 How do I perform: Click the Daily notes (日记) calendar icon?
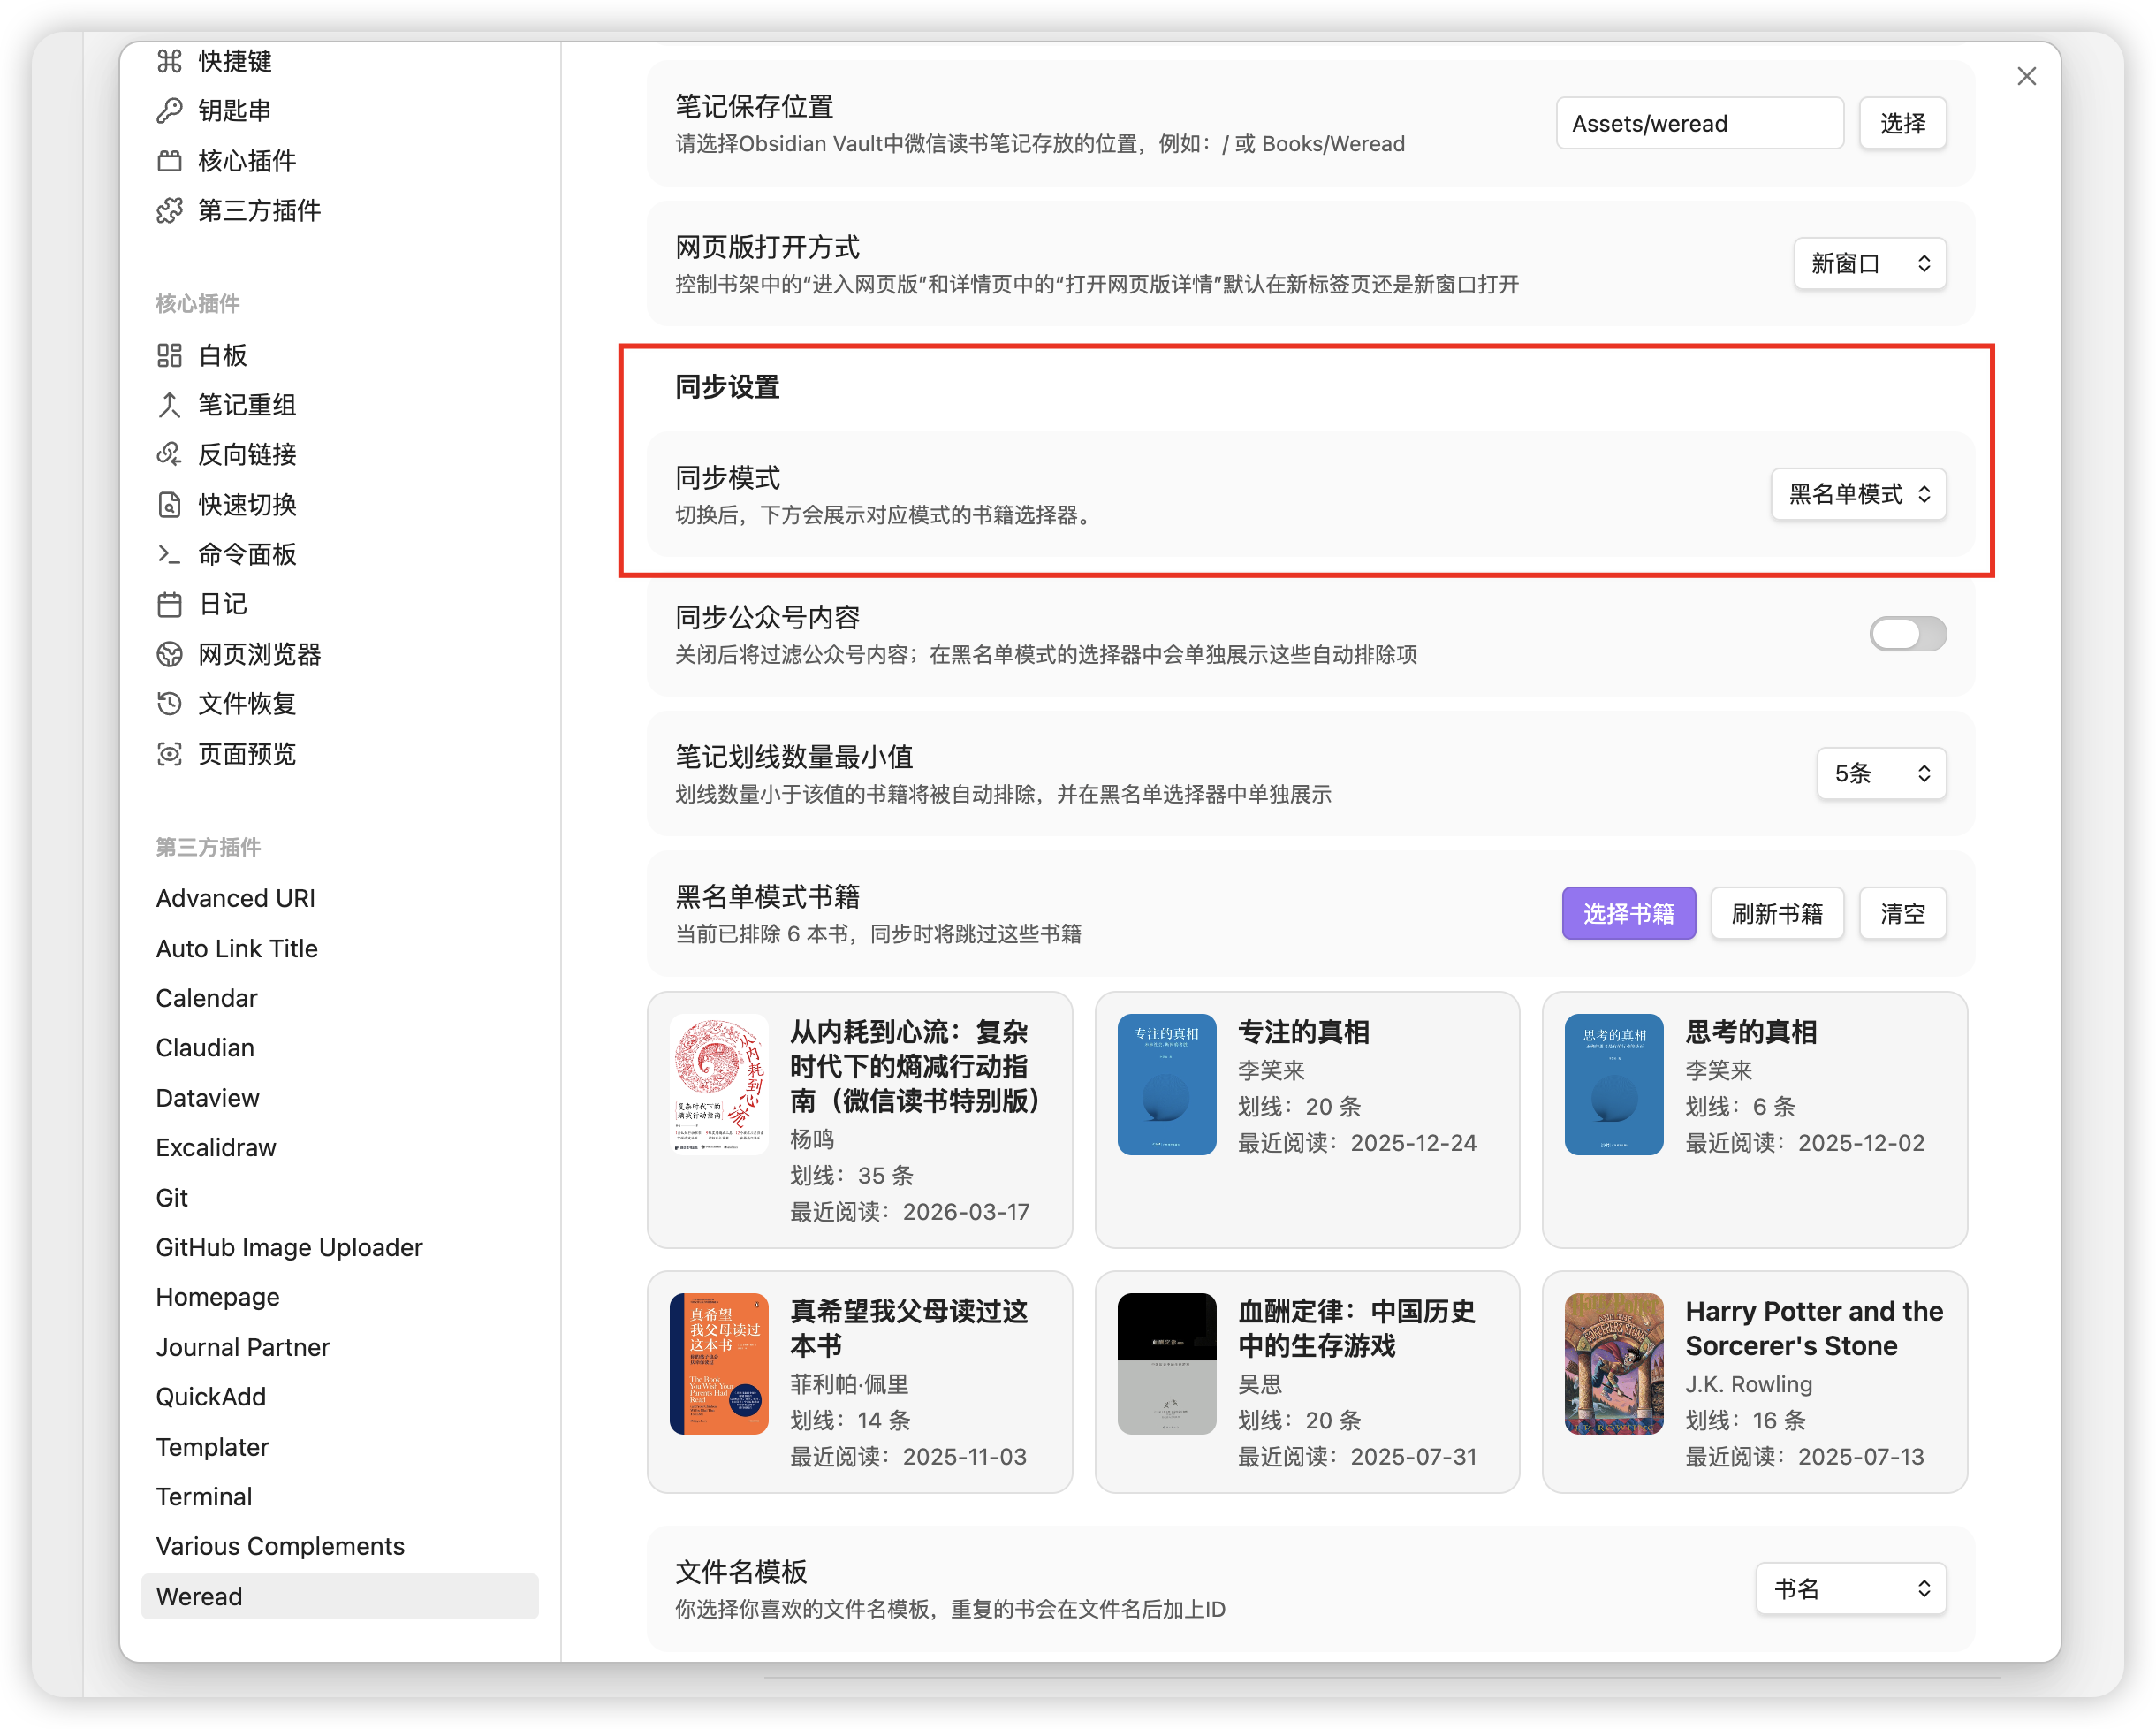pos(169,605)
